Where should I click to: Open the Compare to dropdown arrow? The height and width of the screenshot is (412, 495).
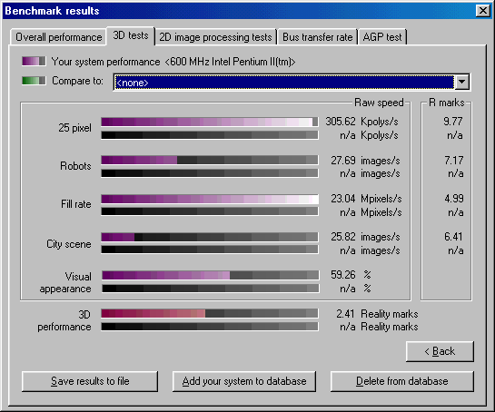click(x=461, y=83)
